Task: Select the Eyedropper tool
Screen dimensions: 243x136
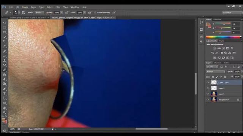Action: 5,46
